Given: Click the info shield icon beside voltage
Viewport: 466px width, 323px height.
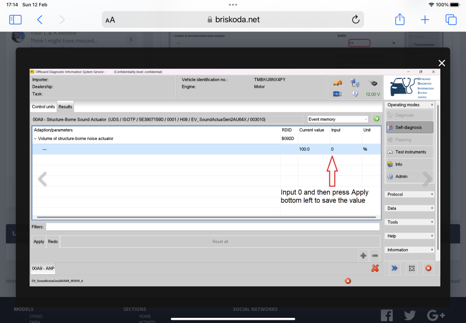Looking at the screenshot, I should pyautogui.click(x=355, y=94).
